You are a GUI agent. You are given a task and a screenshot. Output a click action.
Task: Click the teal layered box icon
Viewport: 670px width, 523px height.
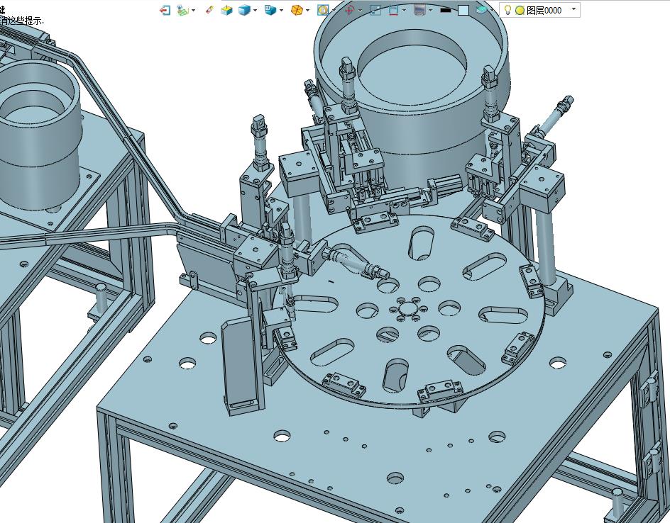coord(482,10)
